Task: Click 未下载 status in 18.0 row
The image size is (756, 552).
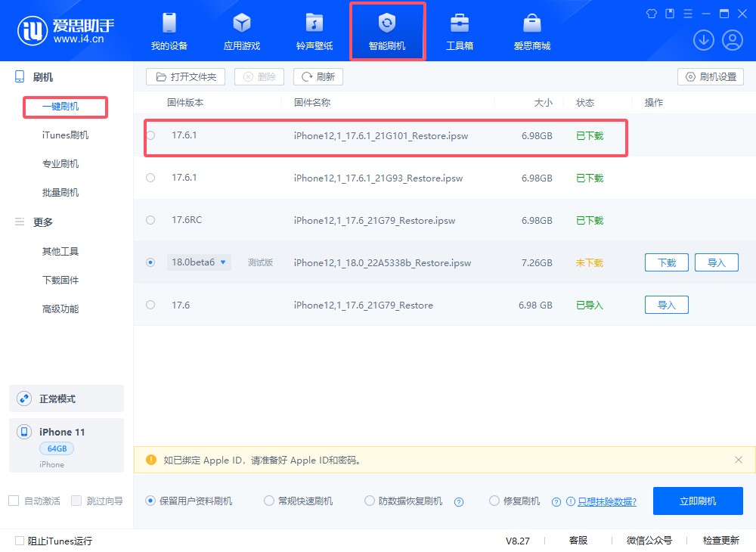Action: coord(590,262)
